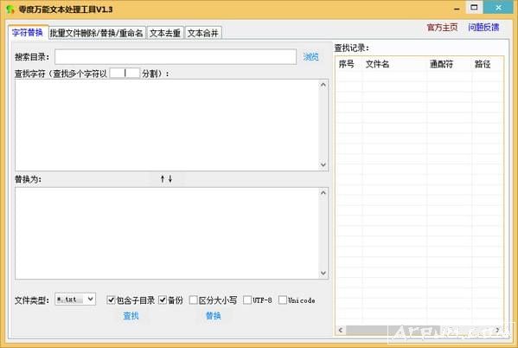
Task: Click the left arrow of the records list scrollbar
Action: [341, 330]
